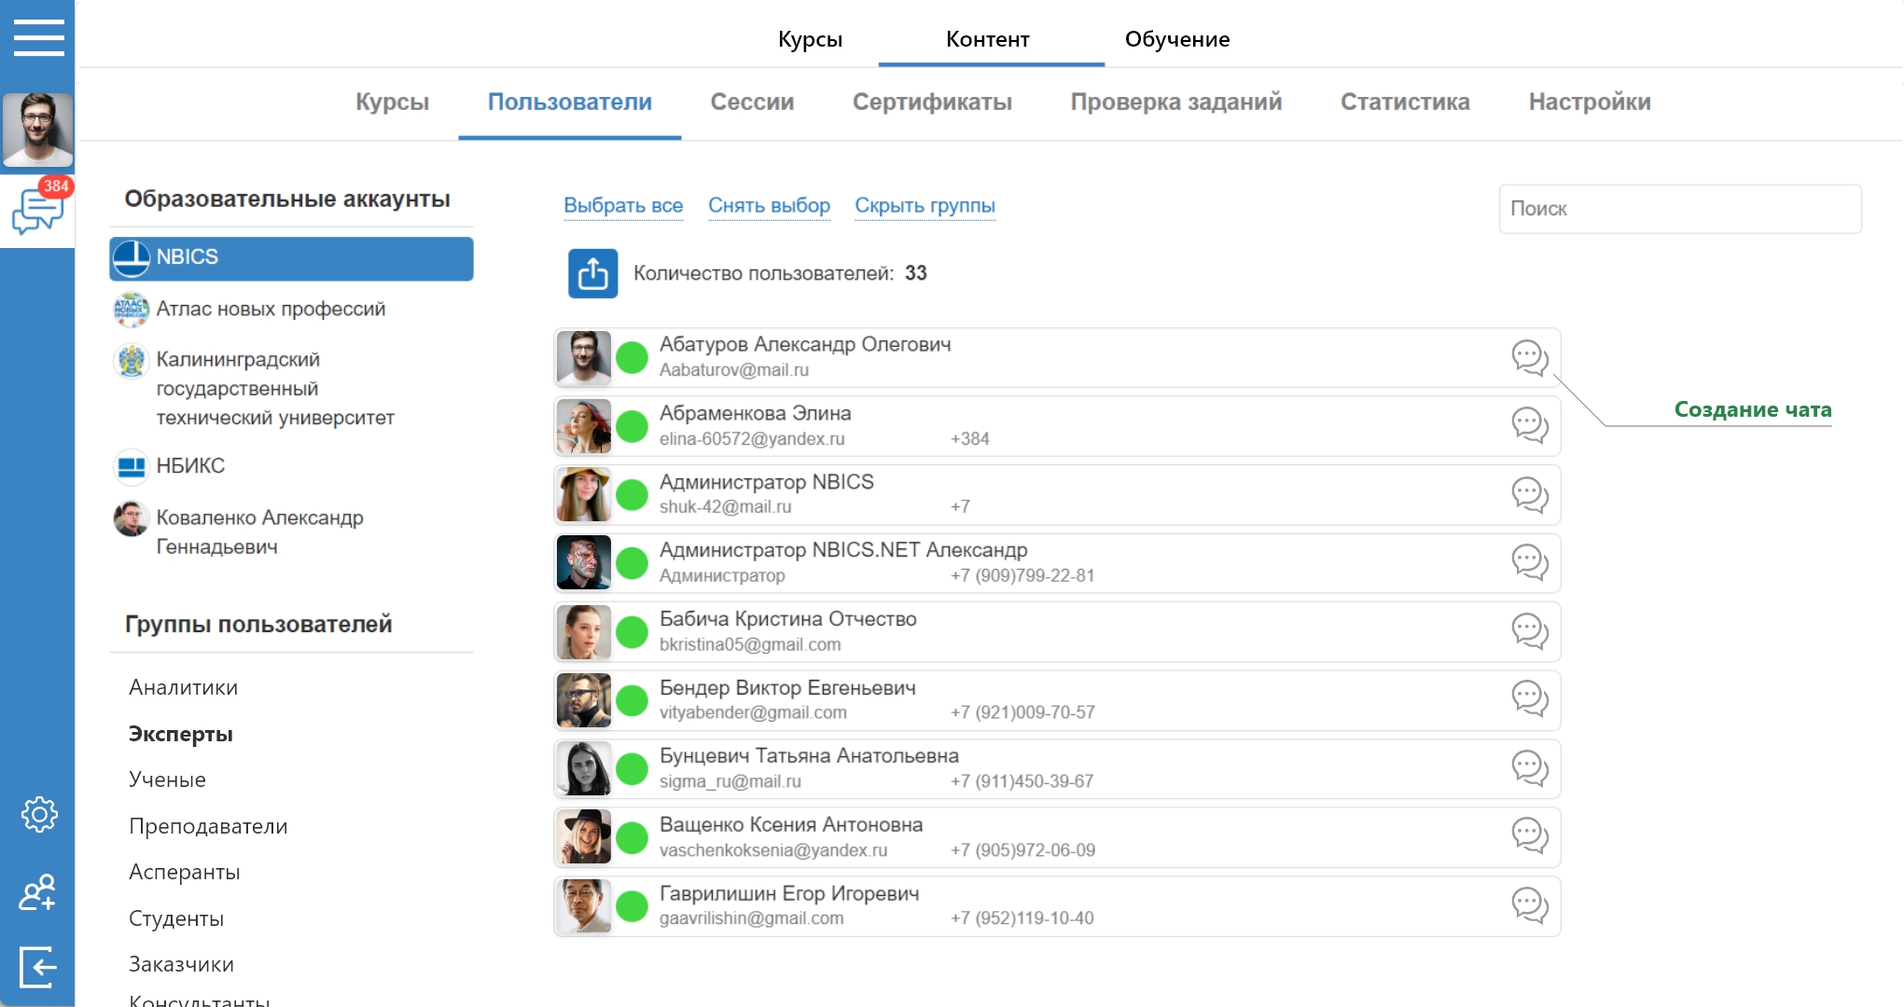Click the Скрыть группы link
Image resolution: width=1904 pixels, height=1007 pixels.
pos(924,205)
